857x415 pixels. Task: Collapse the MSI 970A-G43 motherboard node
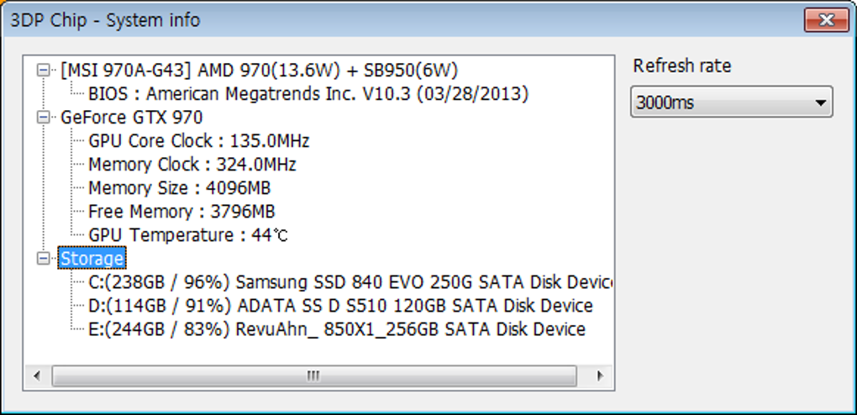pos(43,71)
